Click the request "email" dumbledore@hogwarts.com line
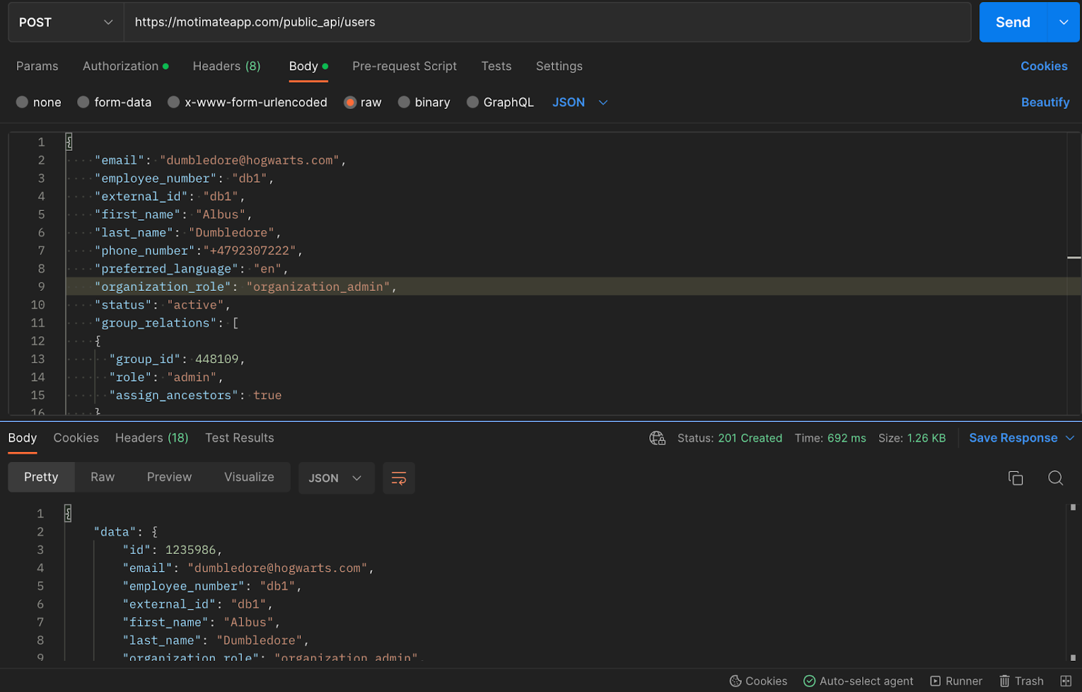The image size is (1082, 692). pos(220,160)
